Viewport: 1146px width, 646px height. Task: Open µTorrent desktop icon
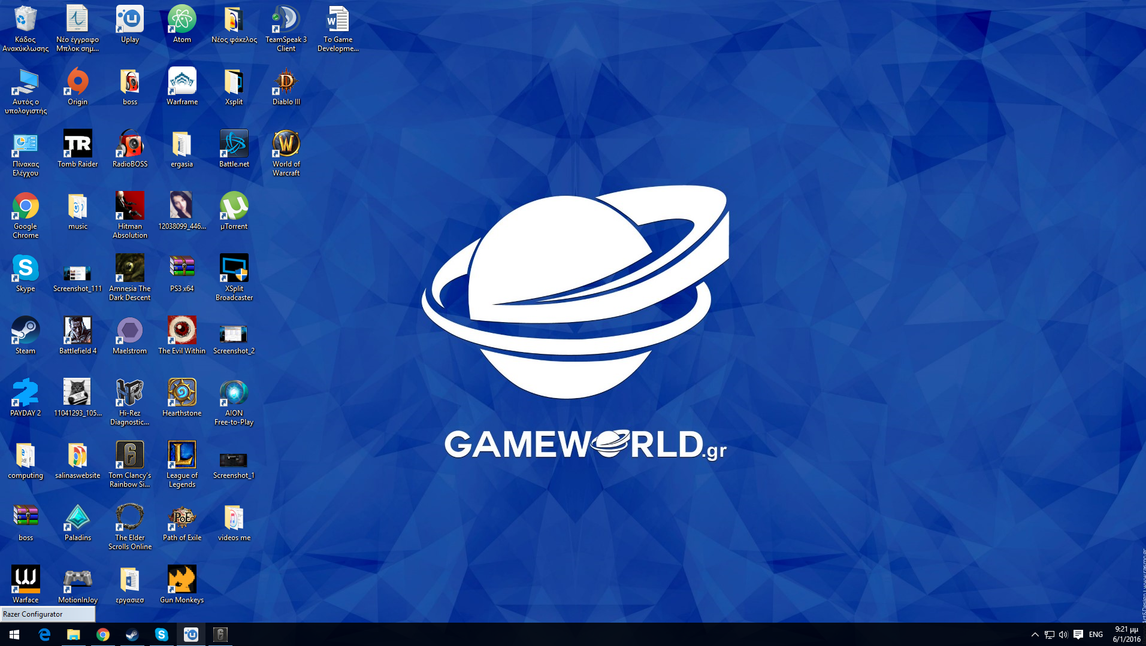click(x=234, y=211)
